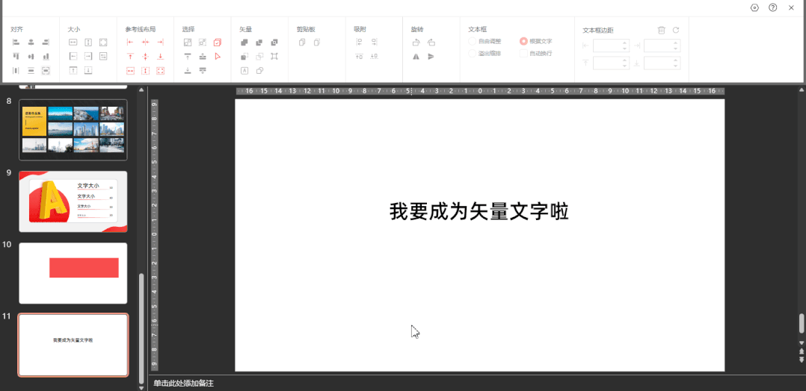Click the flip horizontal icon

(416, 56)
